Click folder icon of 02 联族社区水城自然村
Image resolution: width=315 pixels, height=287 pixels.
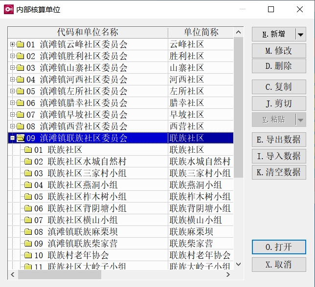point(28,162)
